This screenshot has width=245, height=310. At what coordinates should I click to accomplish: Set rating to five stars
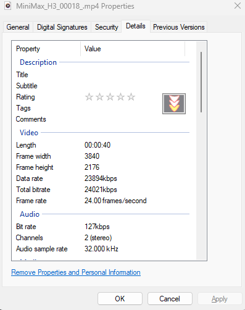[x=131, y=97]
